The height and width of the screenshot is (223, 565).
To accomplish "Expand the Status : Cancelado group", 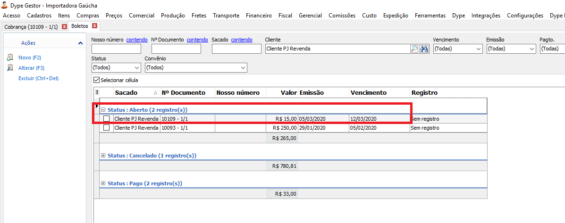I will 103,156.
